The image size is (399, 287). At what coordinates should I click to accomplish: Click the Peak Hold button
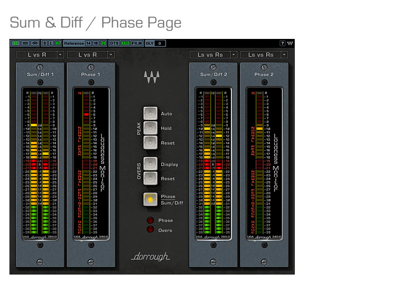point(151,128)
